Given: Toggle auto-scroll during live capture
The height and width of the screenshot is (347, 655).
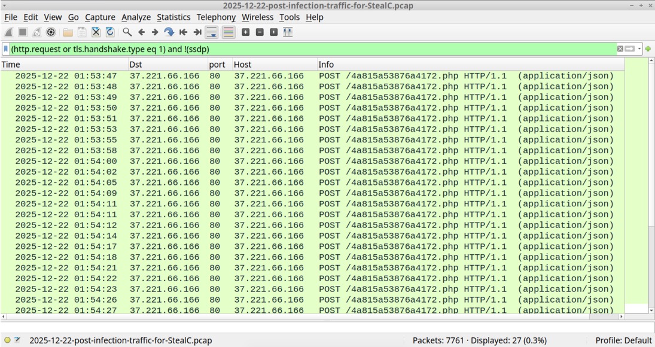Looking at the screenshot, I should tap(212, 32).
